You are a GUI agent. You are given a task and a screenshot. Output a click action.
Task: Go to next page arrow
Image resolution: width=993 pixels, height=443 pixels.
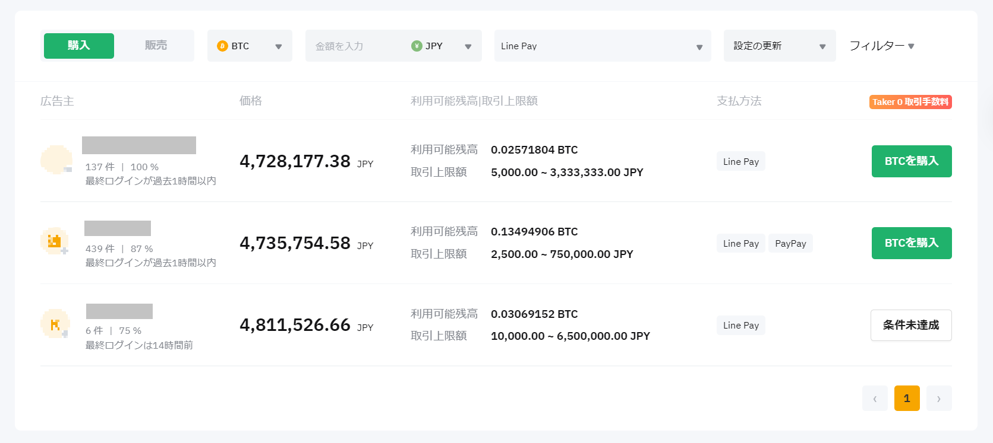[x=939, y=399]
